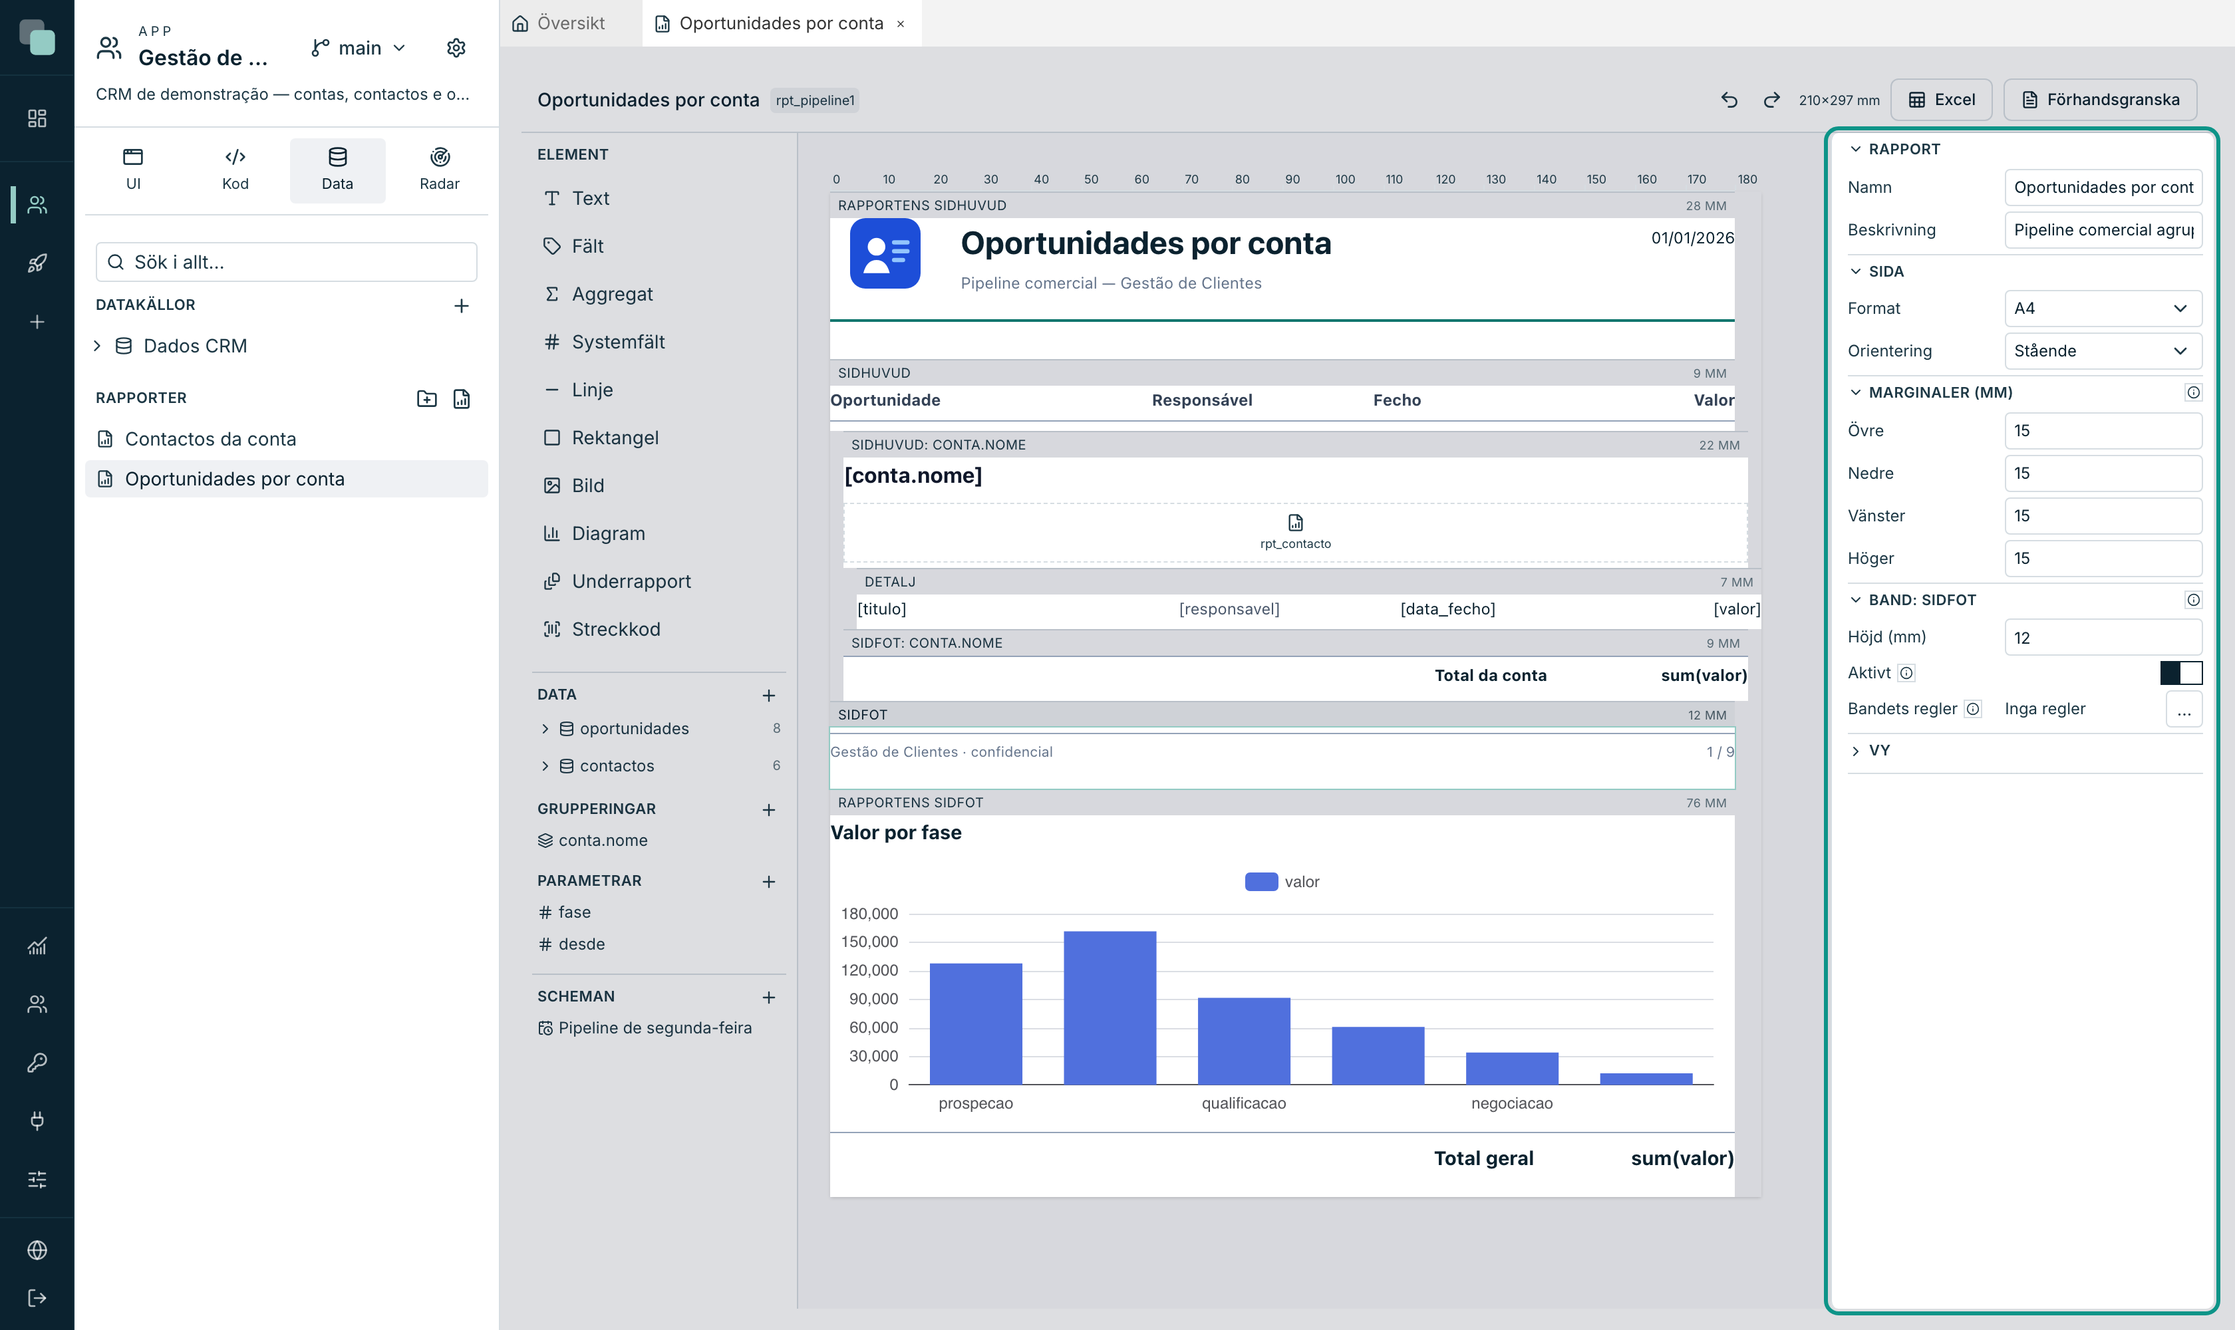Image resolution: width=2235 pixels, height=1330 pixels.
Task: Open the key icon in left rail
Action: tap(37, 1062)
